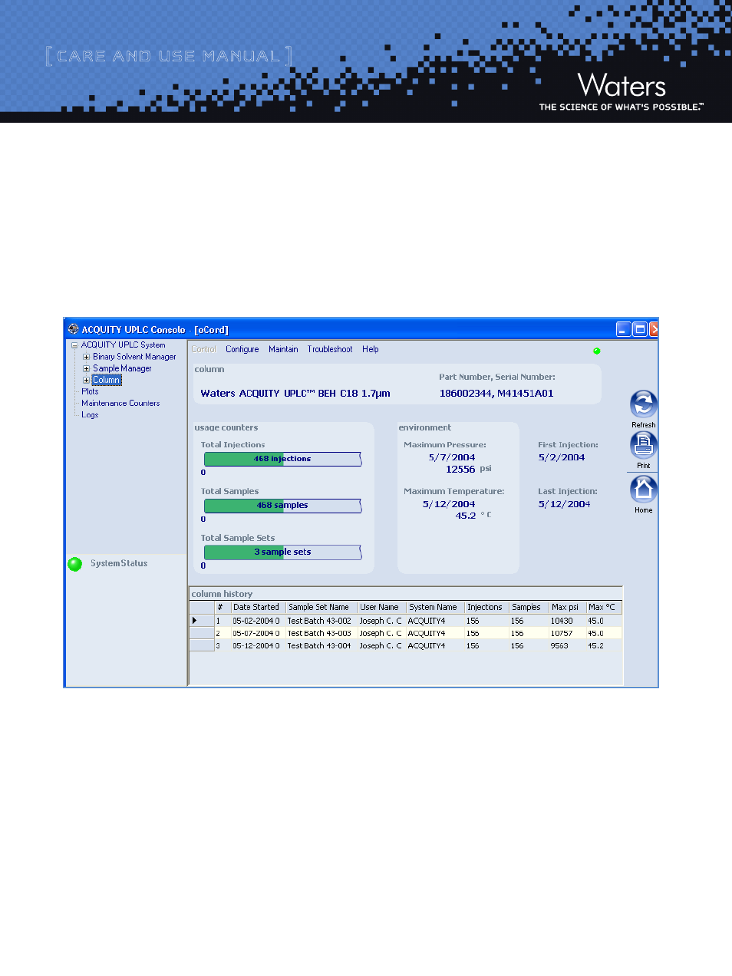Click maximum temperature value 45.2
The image size is (732, 976).
coord(466,516)
